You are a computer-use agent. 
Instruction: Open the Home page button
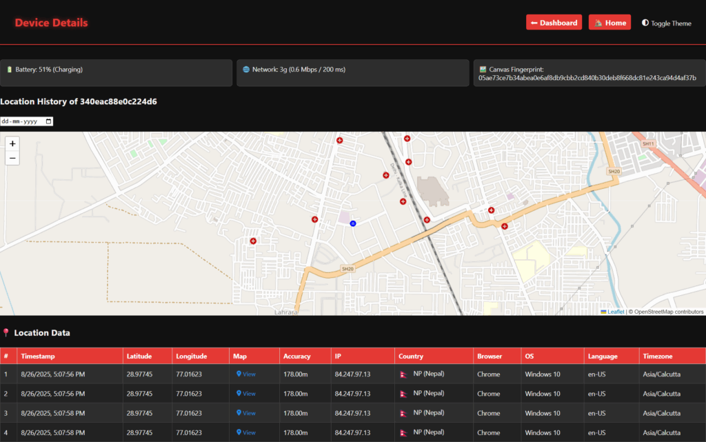click(609, 23)
